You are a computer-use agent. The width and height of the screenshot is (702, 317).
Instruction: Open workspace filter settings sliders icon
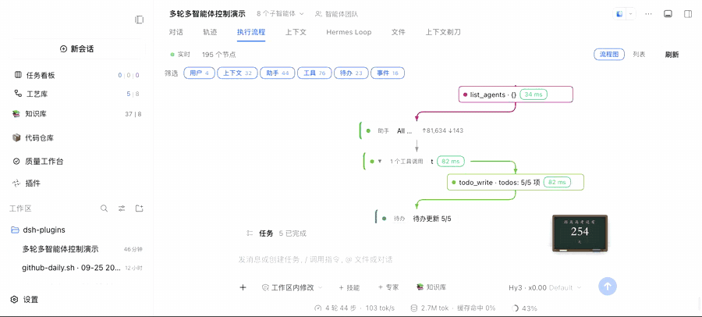point(122,208)
